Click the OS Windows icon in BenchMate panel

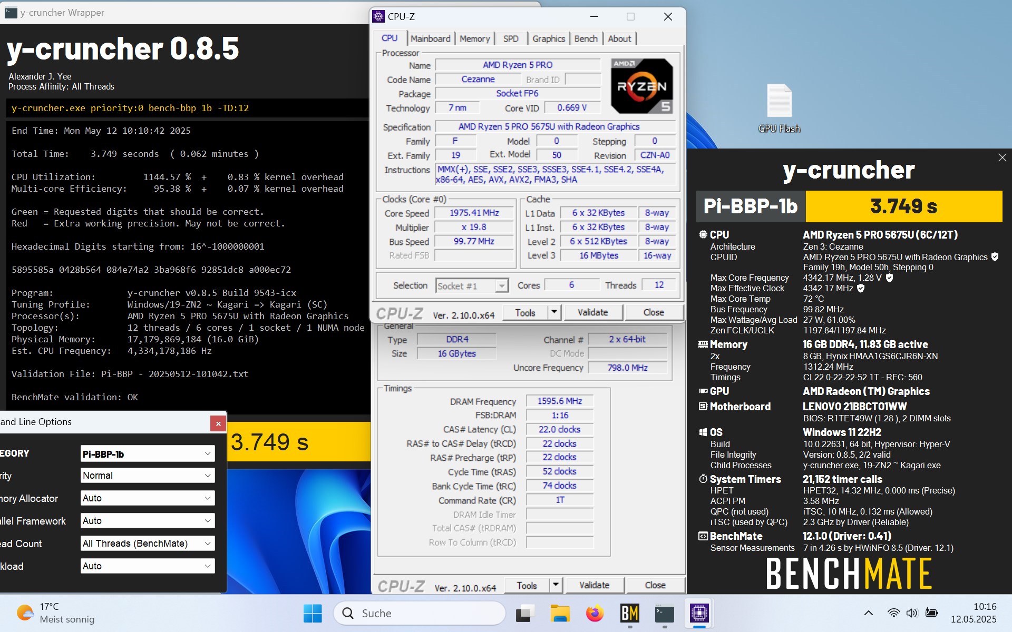pos(703,432)
